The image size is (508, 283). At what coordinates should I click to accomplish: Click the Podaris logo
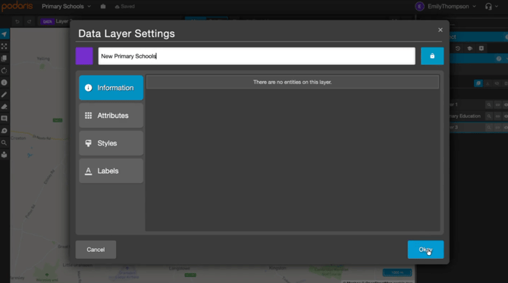pos(17,6)
